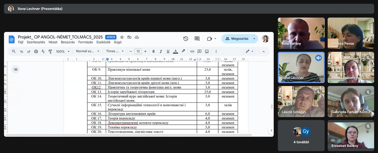378x153 pixels.
Task: Toggle italic formatting
Action: [161, 51]
